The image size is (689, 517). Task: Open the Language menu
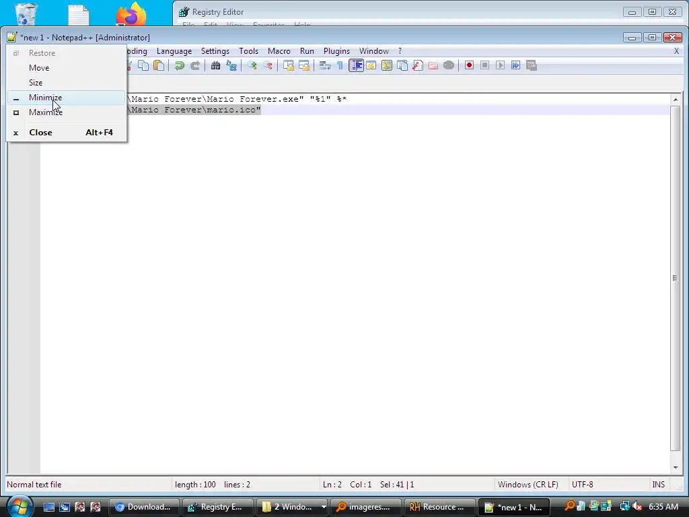(x=174, y=51)
